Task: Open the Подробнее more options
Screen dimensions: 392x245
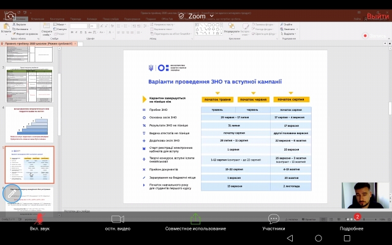Action: coord(352,221)
